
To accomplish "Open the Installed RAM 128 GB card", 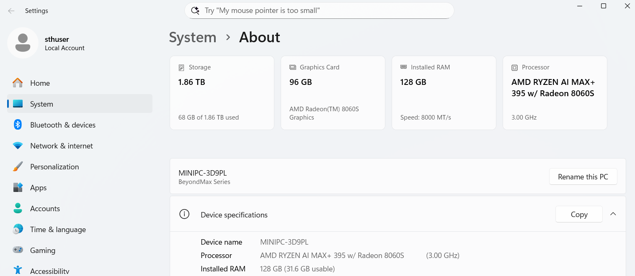I will point(444,93).
